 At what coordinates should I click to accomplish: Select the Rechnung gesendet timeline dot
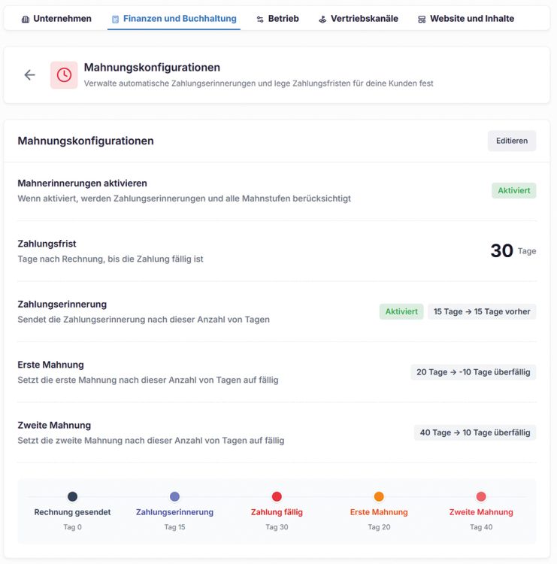[x=72, y=496]
